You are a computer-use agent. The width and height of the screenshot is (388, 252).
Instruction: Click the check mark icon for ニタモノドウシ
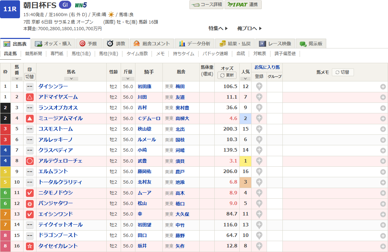30,193
